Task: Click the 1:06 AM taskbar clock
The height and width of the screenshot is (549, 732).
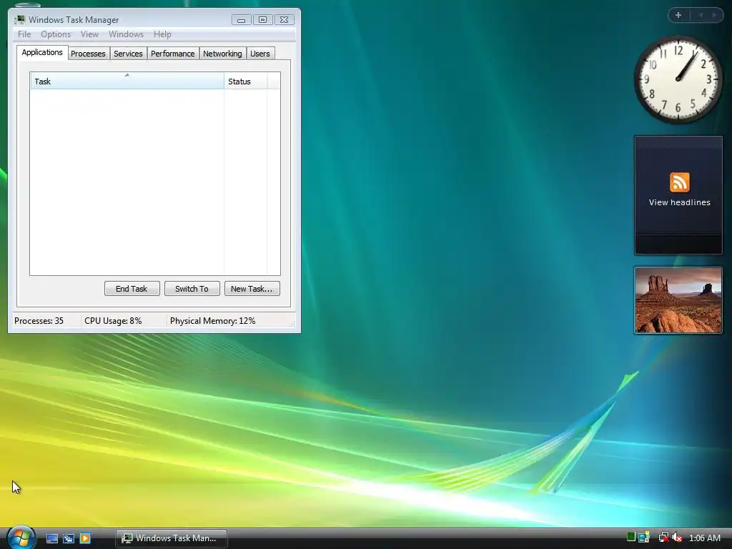Action: pos(704,538)
